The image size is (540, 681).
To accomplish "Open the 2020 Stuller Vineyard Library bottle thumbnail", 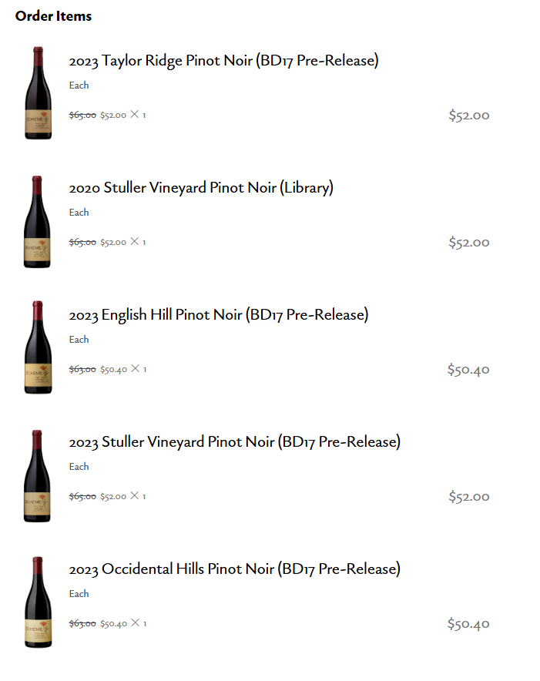I will coord(37,221).
